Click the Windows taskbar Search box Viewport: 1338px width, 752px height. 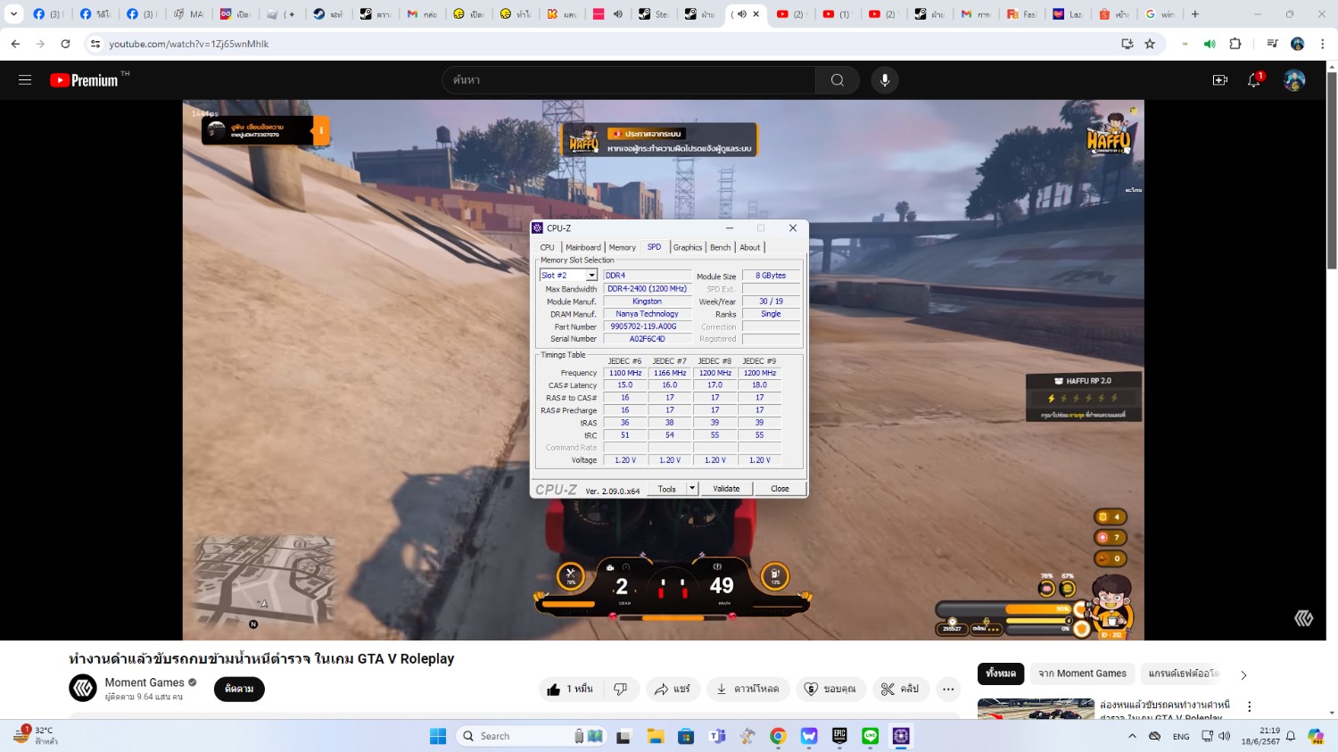click(x=532, y=736)
